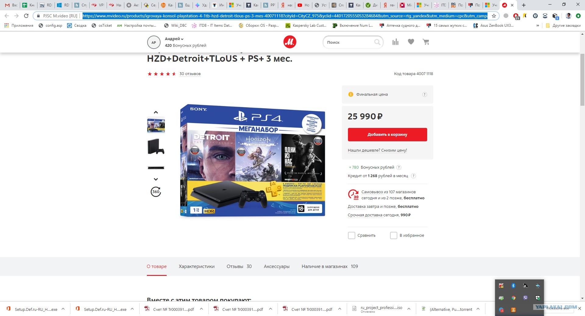The width and height of the screenshot is (585, 316).
Task: Tick the Сравнить checkbox
Action: (352, 235)
